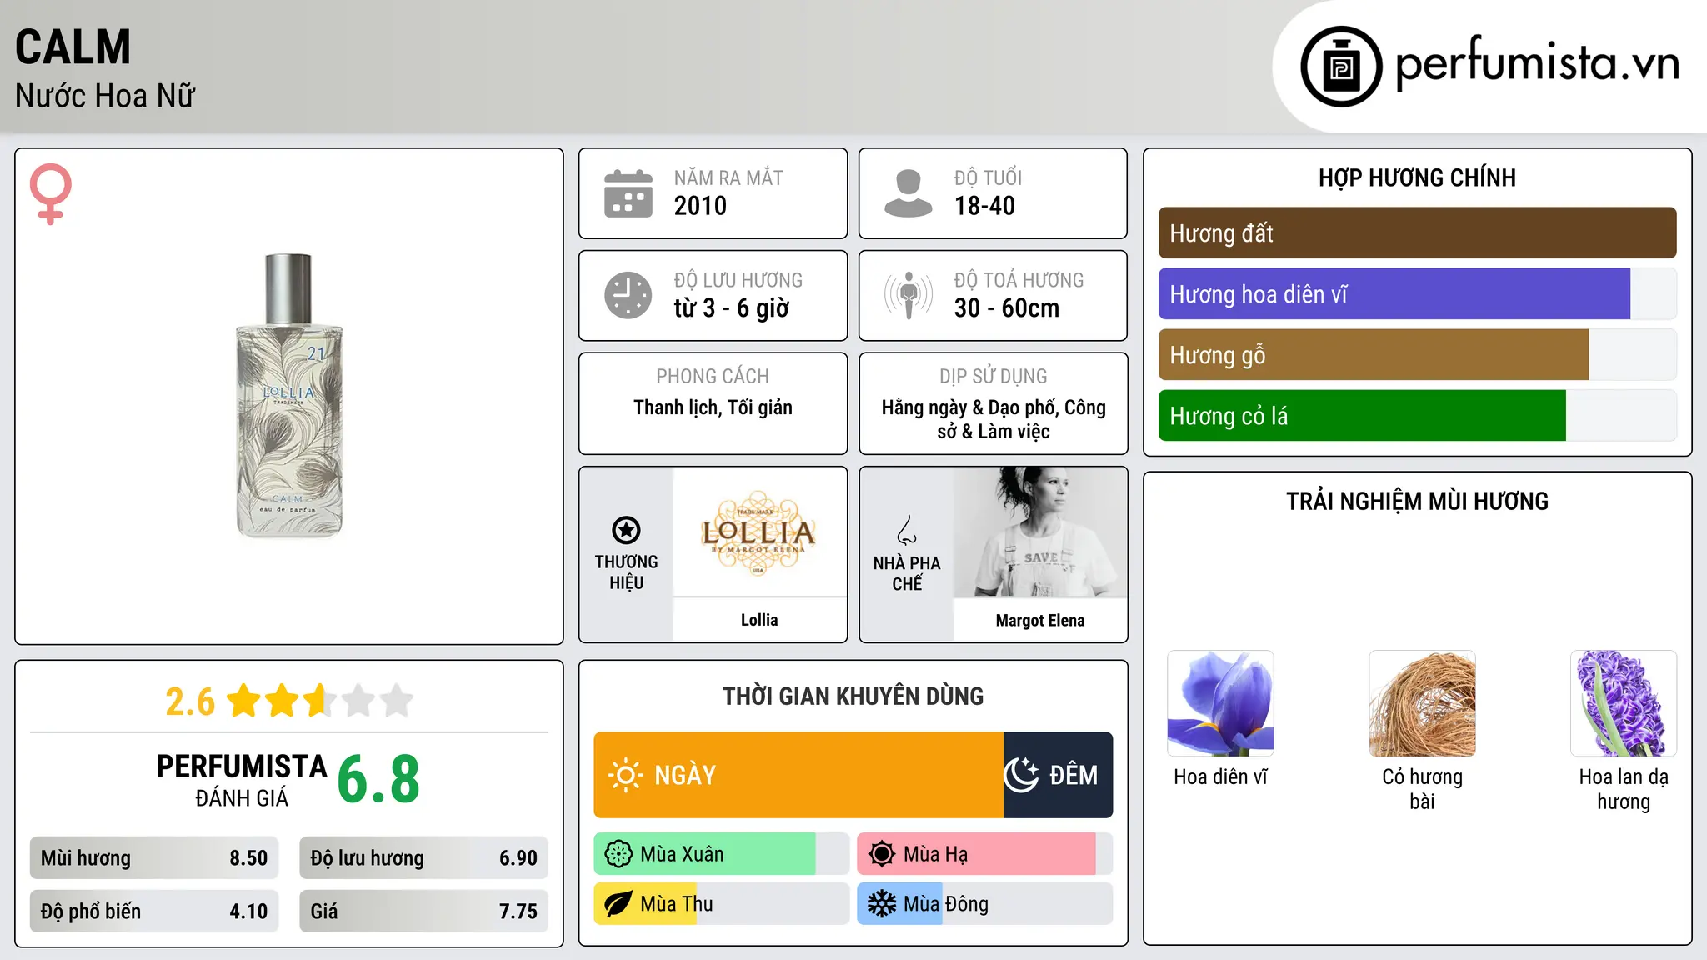Click the occasion text Hằng ngày & Dạo phố

994,419
